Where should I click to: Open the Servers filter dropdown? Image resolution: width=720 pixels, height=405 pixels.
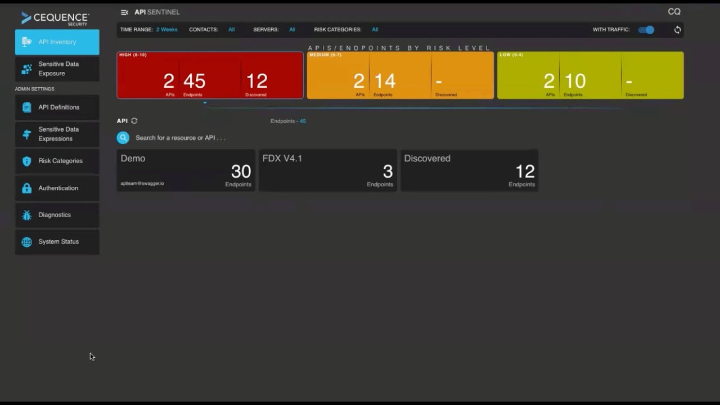(x=292, y=30)
